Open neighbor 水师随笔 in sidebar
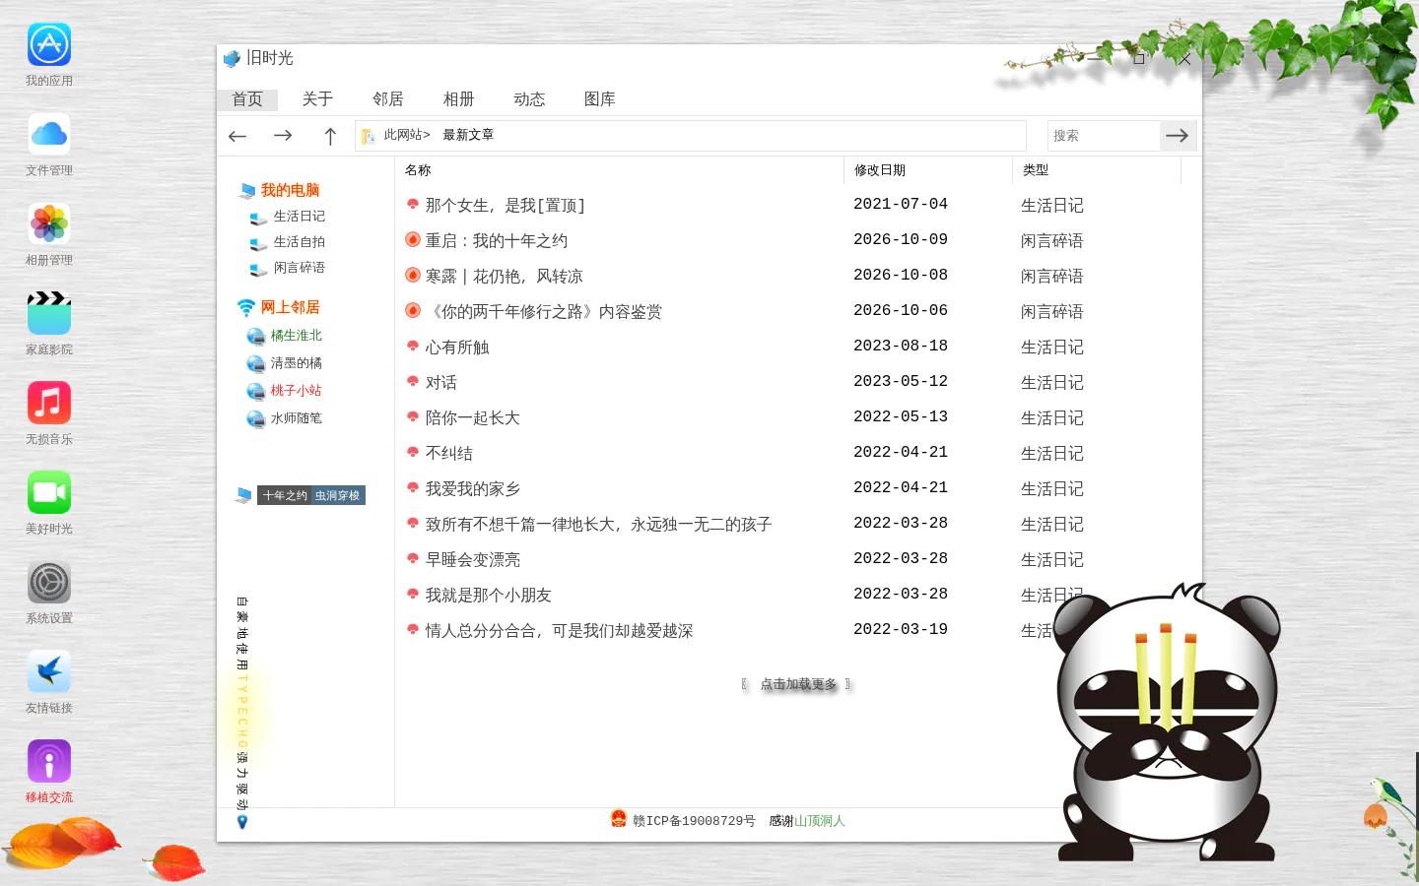This screenshot has height=886, width=1419. pos(296,418)
